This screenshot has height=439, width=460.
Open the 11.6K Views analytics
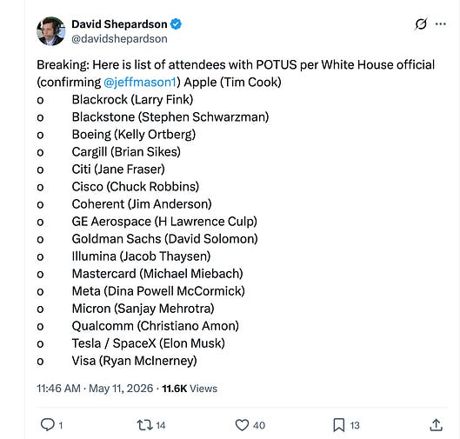(x=190, y=389)
